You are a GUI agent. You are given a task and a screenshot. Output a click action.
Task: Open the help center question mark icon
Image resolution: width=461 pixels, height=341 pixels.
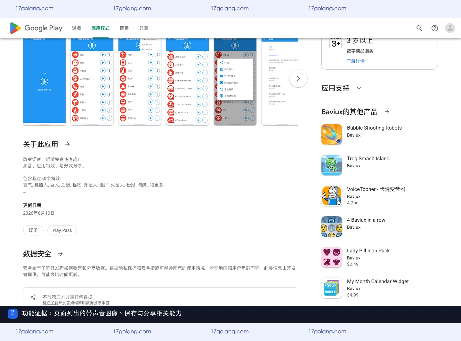435,28
